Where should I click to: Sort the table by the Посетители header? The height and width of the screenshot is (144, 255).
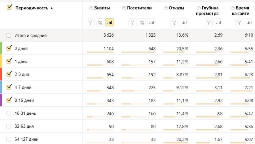(139, 8)
